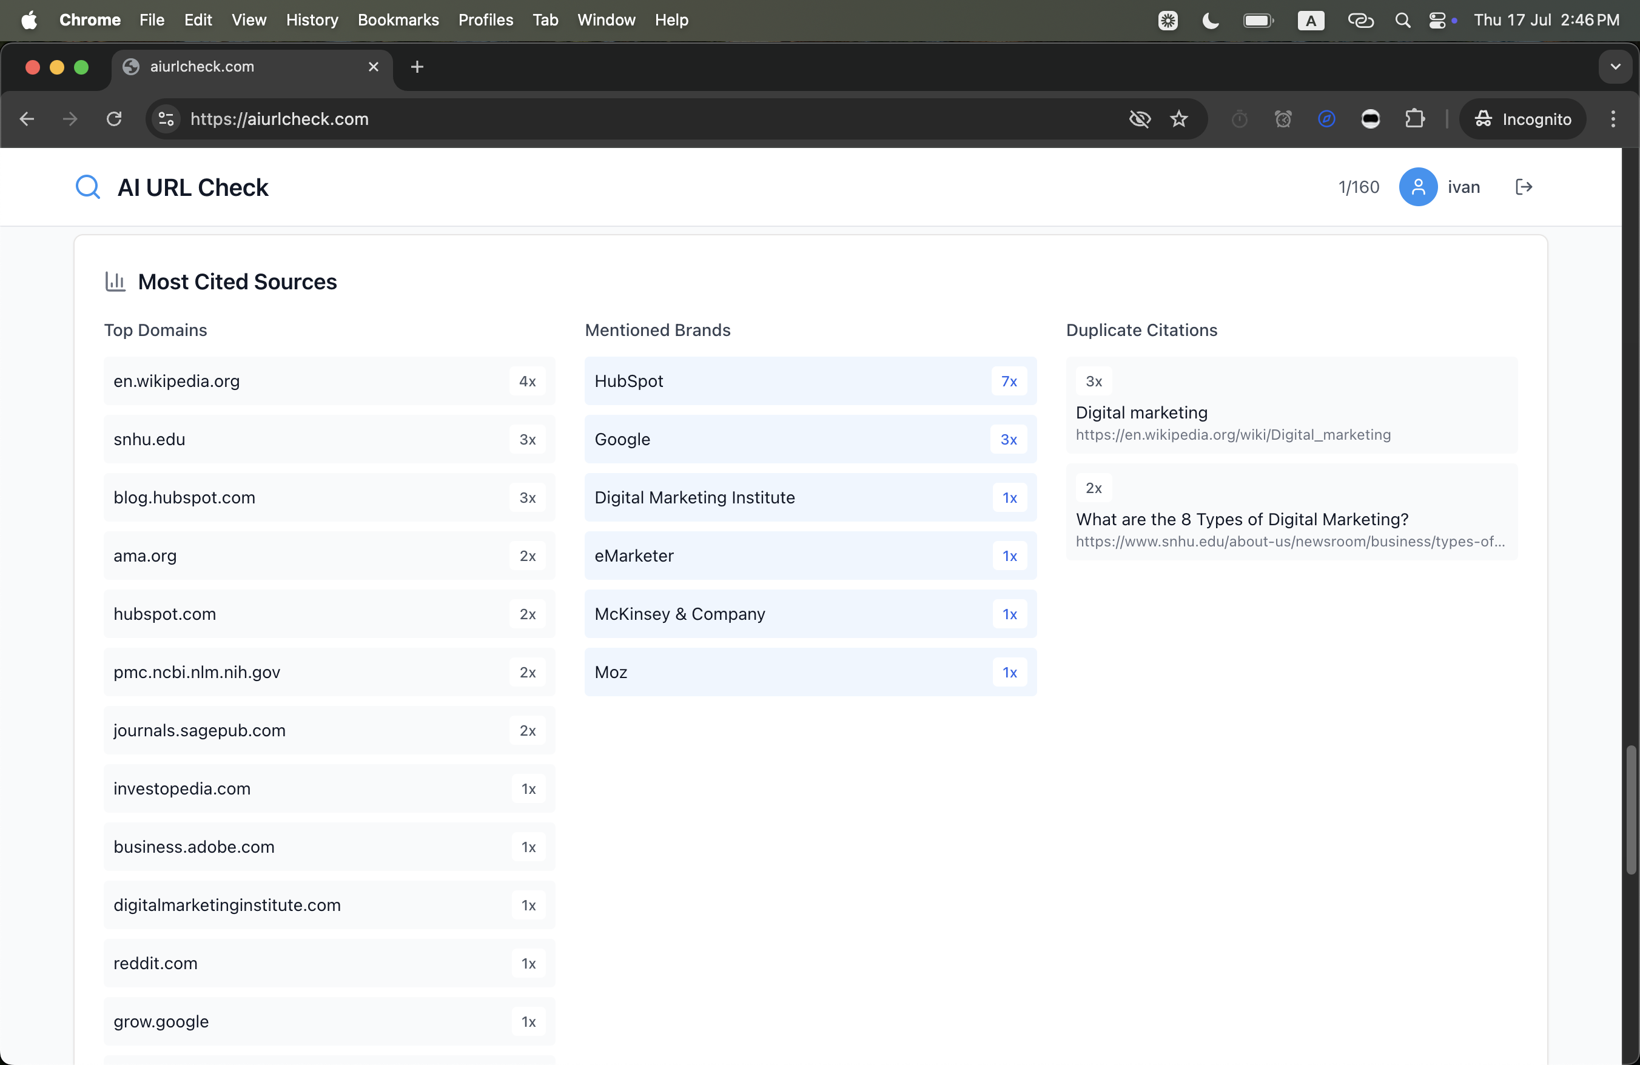The image size is (1640, 1065).
Task: Open the Chrome menu in menu bar
Action: tap(90, 20)
